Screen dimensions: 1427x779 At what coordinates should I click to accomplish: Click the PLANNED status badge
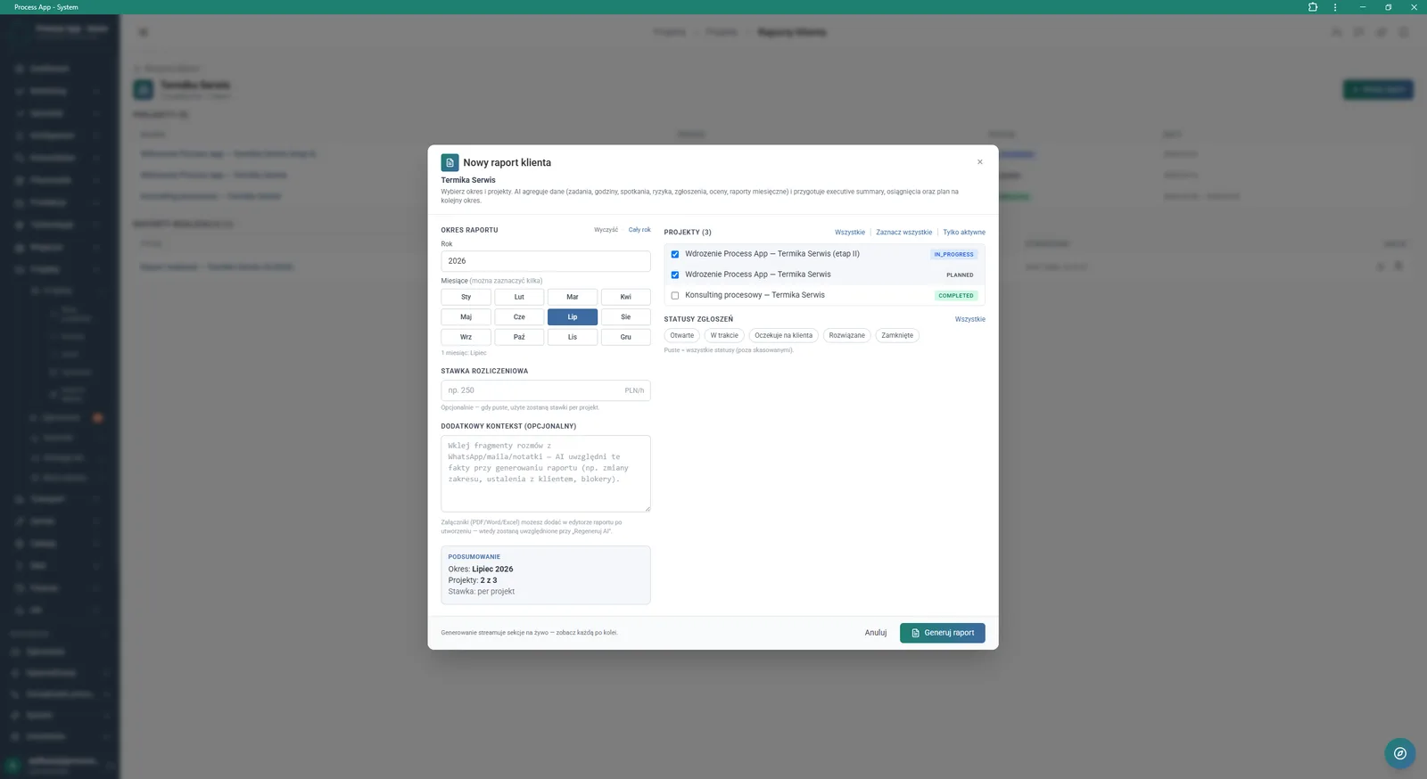point(960,275)
